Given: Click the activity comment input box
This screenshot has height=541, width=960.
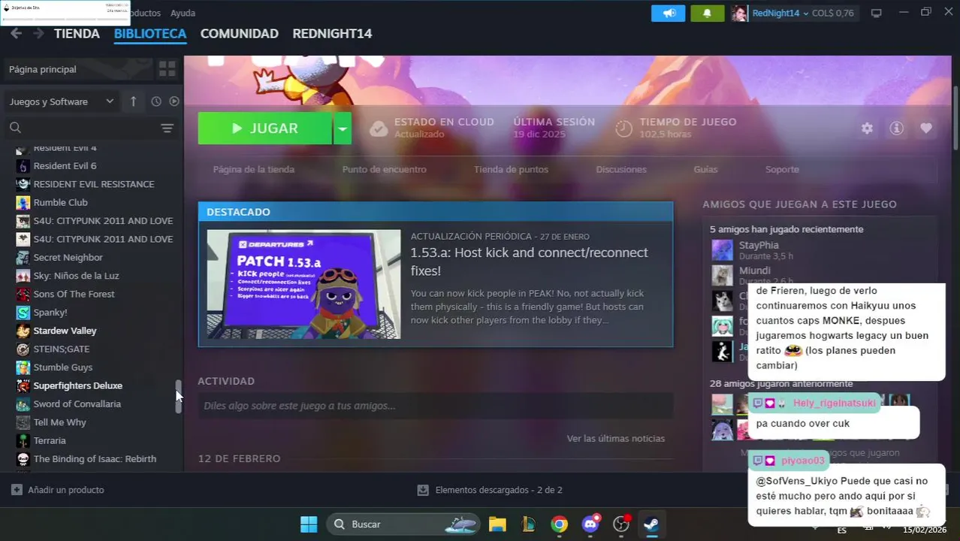Looking at the screenshot, I should 436,406.
